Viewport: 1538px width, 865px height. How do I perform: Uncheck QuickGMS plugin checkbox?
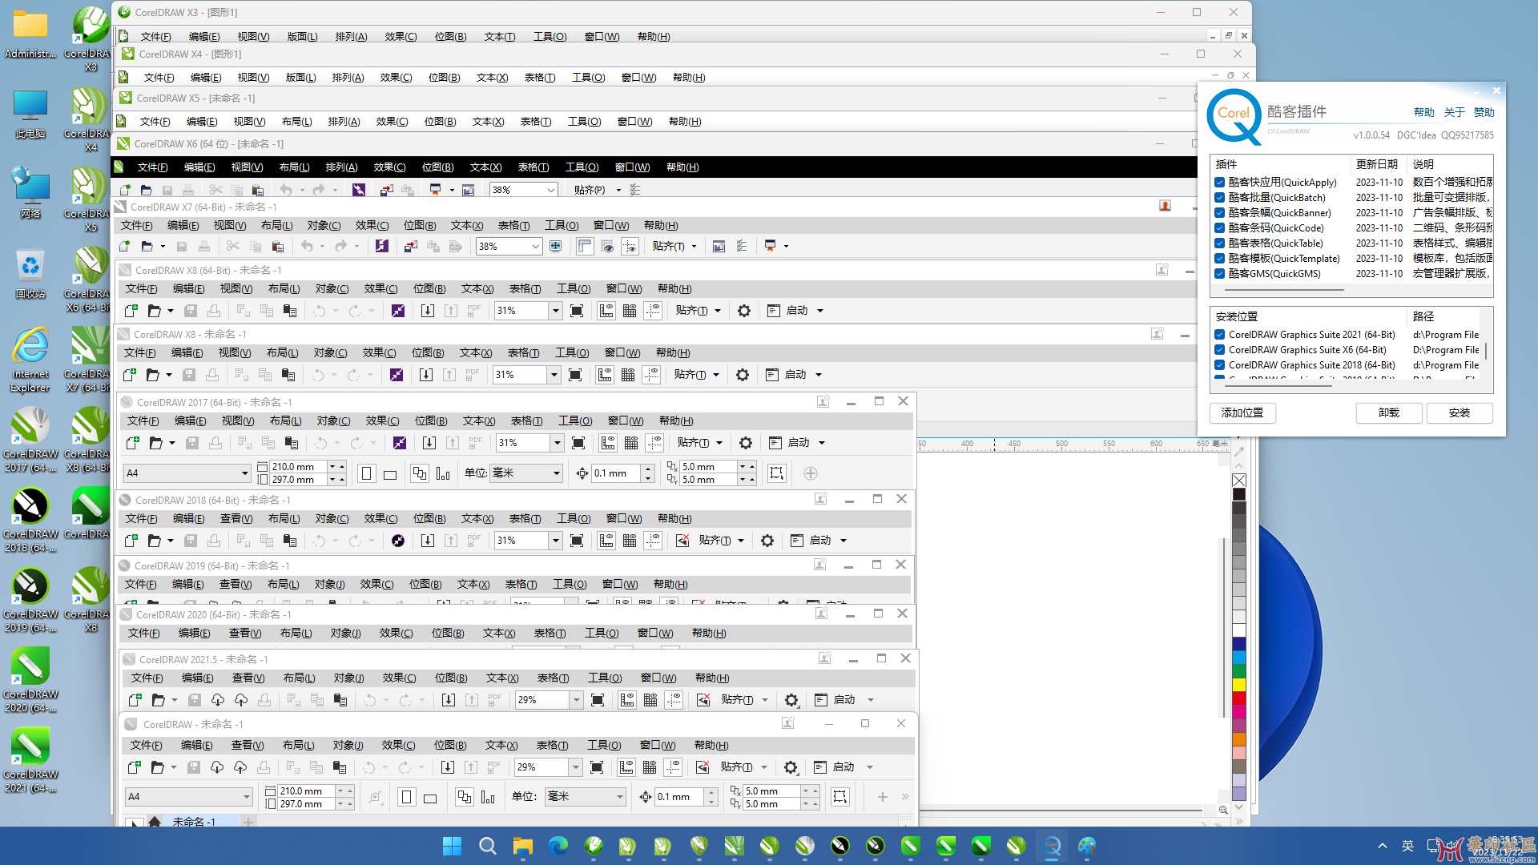pos(1219,274)
